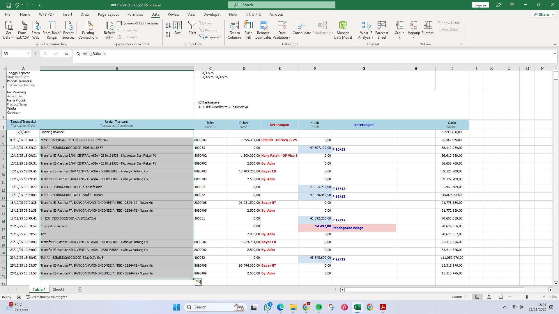This screenshot has width=559, height=314.
Task: Open Text to Columns tool
Action: point(235,29)
